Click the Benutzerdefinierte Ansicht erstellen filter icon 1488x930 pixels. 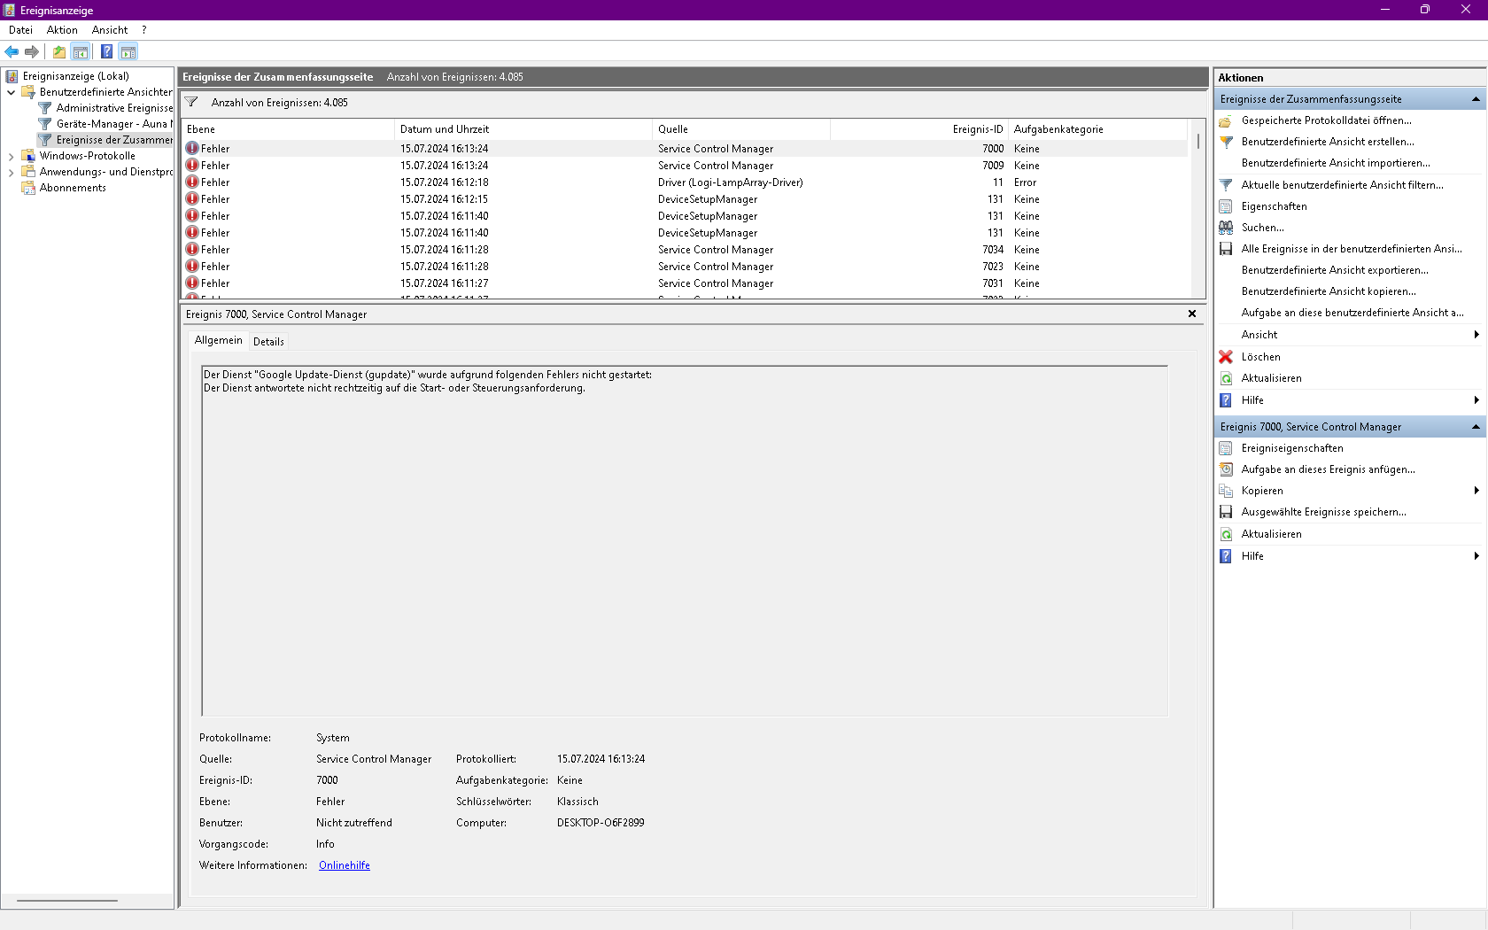1227,142
